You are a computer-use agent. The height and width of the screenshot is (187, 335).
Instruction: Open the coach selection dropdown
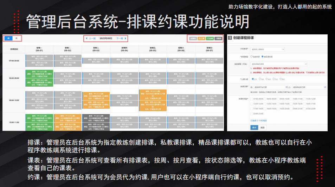(x=267, y=49)
